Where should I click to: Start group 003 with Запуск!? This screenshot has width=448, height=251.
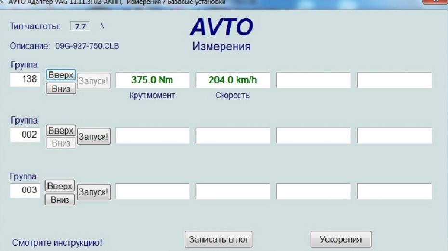(93, 192)
